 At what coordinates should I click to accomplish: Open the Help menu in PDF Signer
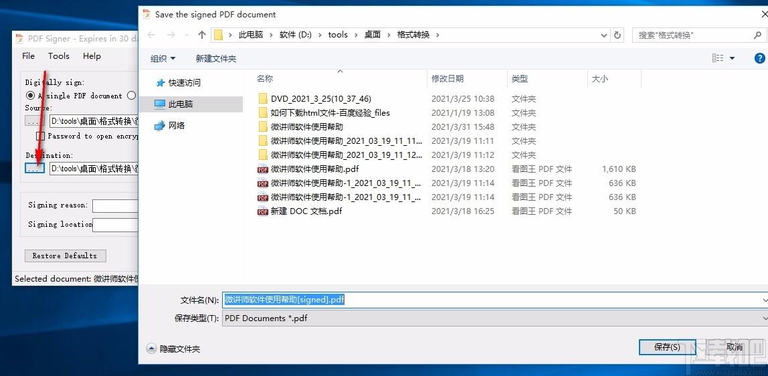tap(92, 56)
